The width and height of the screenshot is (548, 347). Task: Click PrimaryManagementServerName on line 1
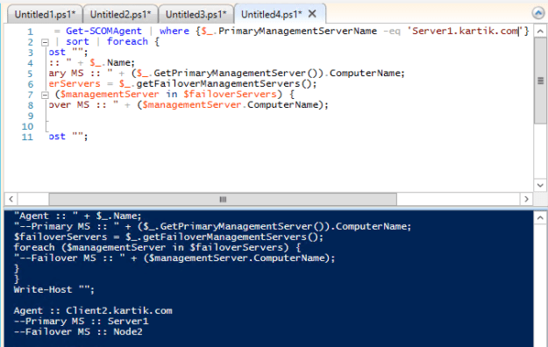(x=297, y=31)
